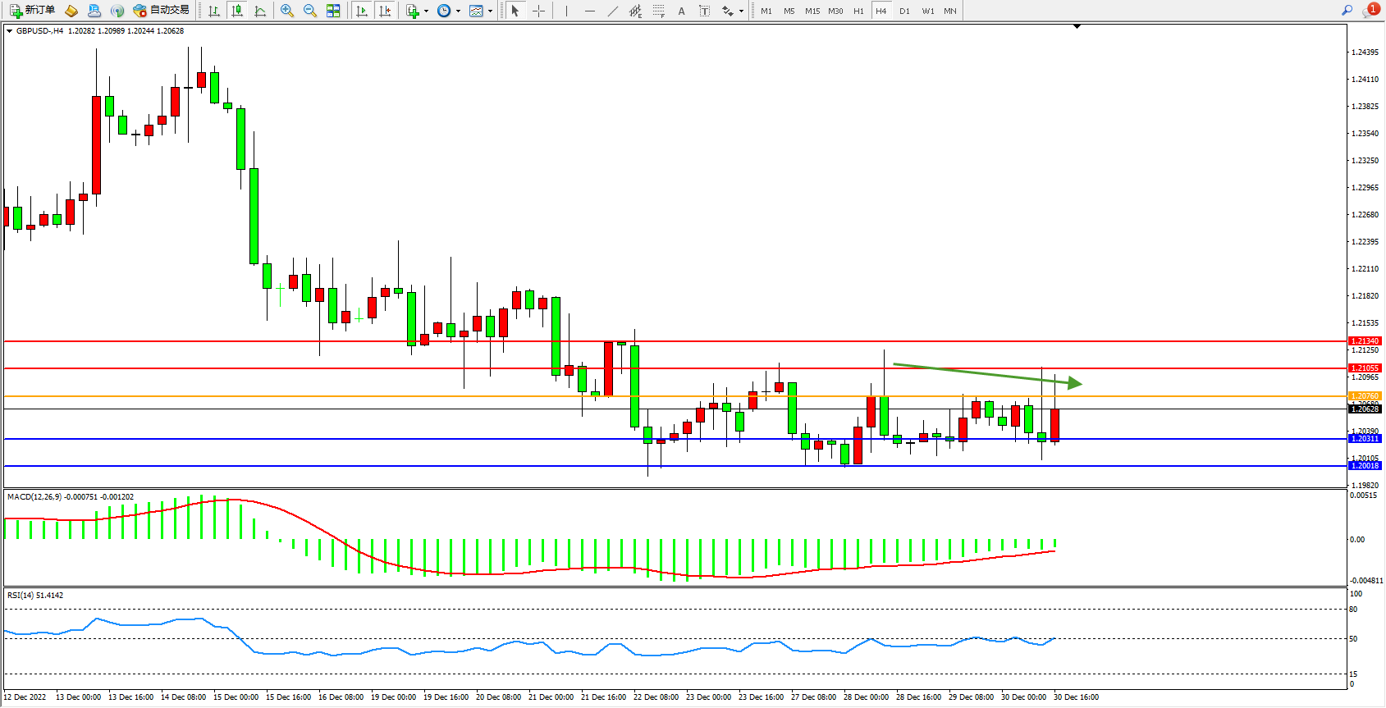Select the Fibonacci retracement tool
Screen dimensions: 1386x708
coord(658,11)
